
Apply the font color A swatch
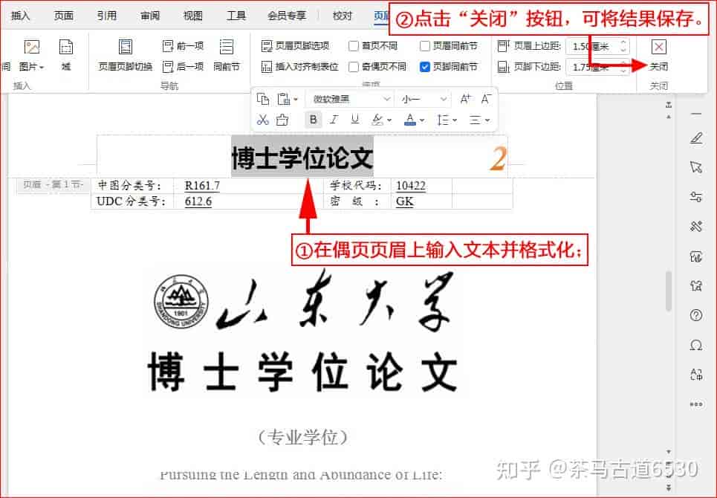[410, 120]
